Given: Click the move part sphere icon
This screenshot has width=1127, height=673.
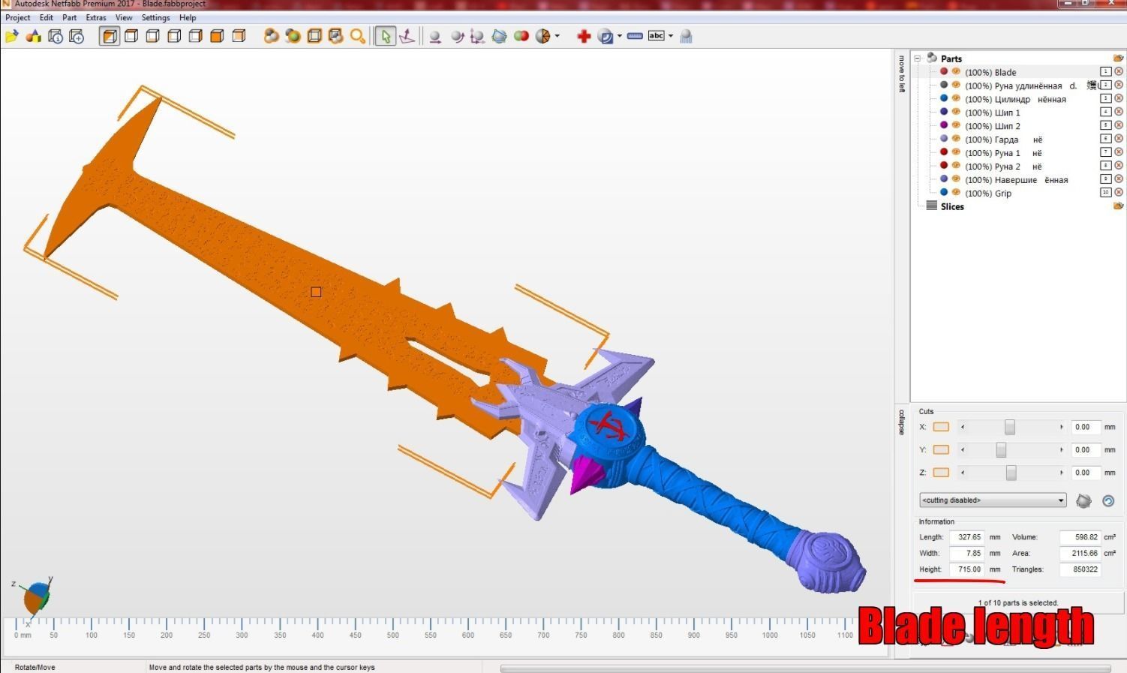Looking at the screenshot, I should [434, 36].
